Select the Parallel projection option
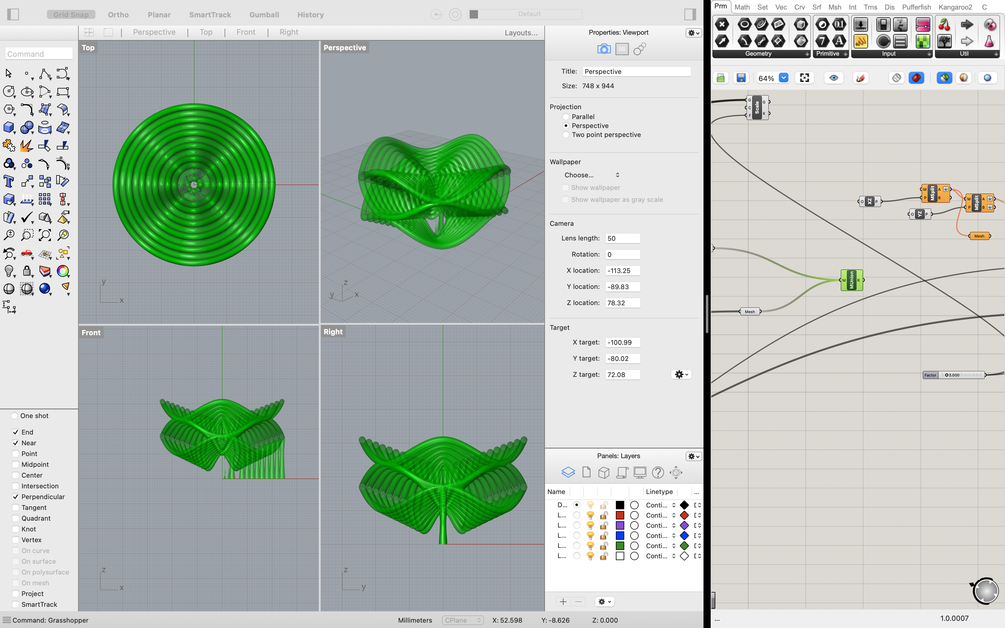This screenshot has height=628, width=1005. tap(566, 117)
